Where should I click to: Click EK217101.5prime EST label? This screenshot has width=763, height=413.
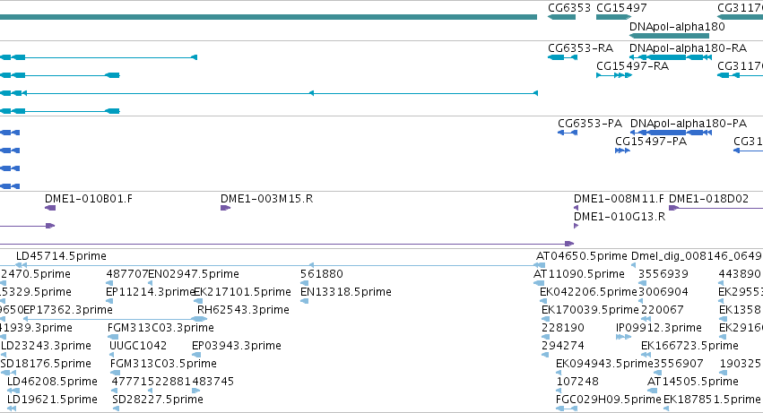tap(242, 292)
